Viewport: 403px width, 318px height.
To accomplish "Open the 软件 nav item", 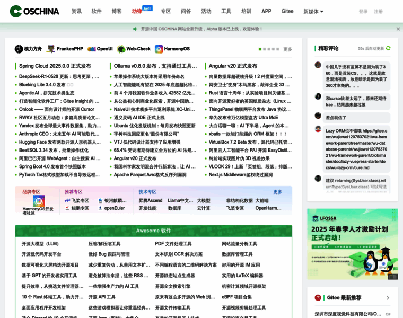I will coord(97,11).
